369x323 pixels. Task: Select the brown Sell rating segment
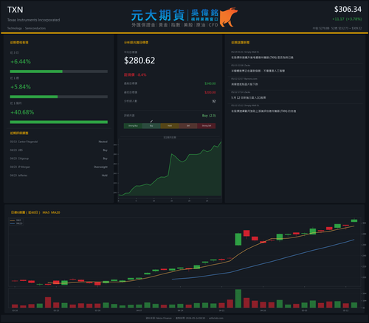[188, 126]
